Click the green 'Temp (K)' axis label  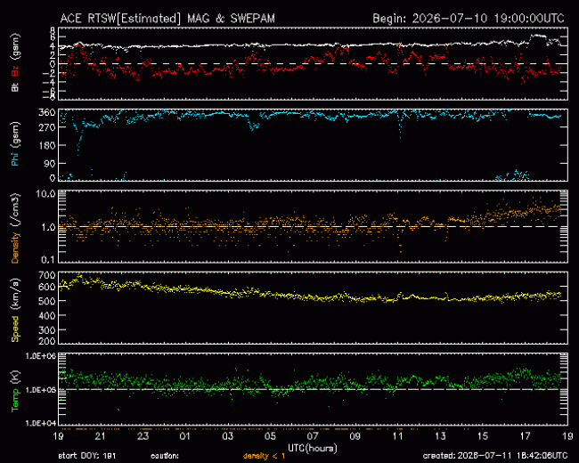tap(15, 391)
